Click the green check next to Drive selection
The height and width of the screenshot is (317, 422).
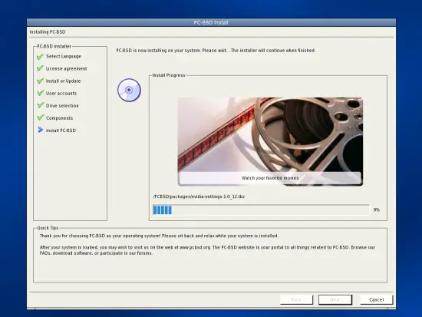(40, 105)
